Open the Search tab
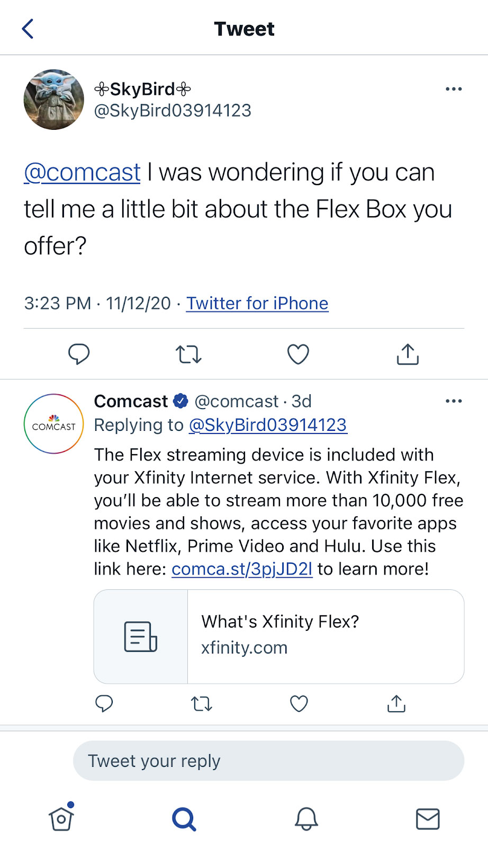This screenshot has width=488, height=848. (184, 819)
